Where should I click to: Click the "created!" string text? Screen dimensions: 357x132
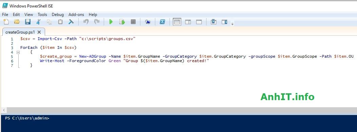tap(198, 61)
